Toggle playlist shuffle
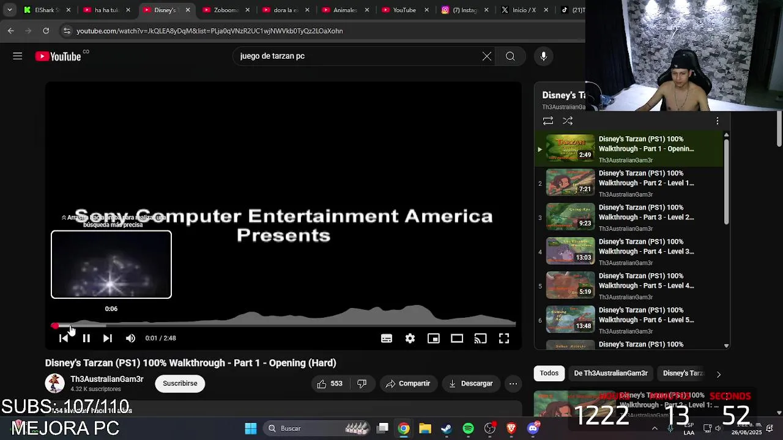This screenshot has height=440, width=783. click(568, 121)
